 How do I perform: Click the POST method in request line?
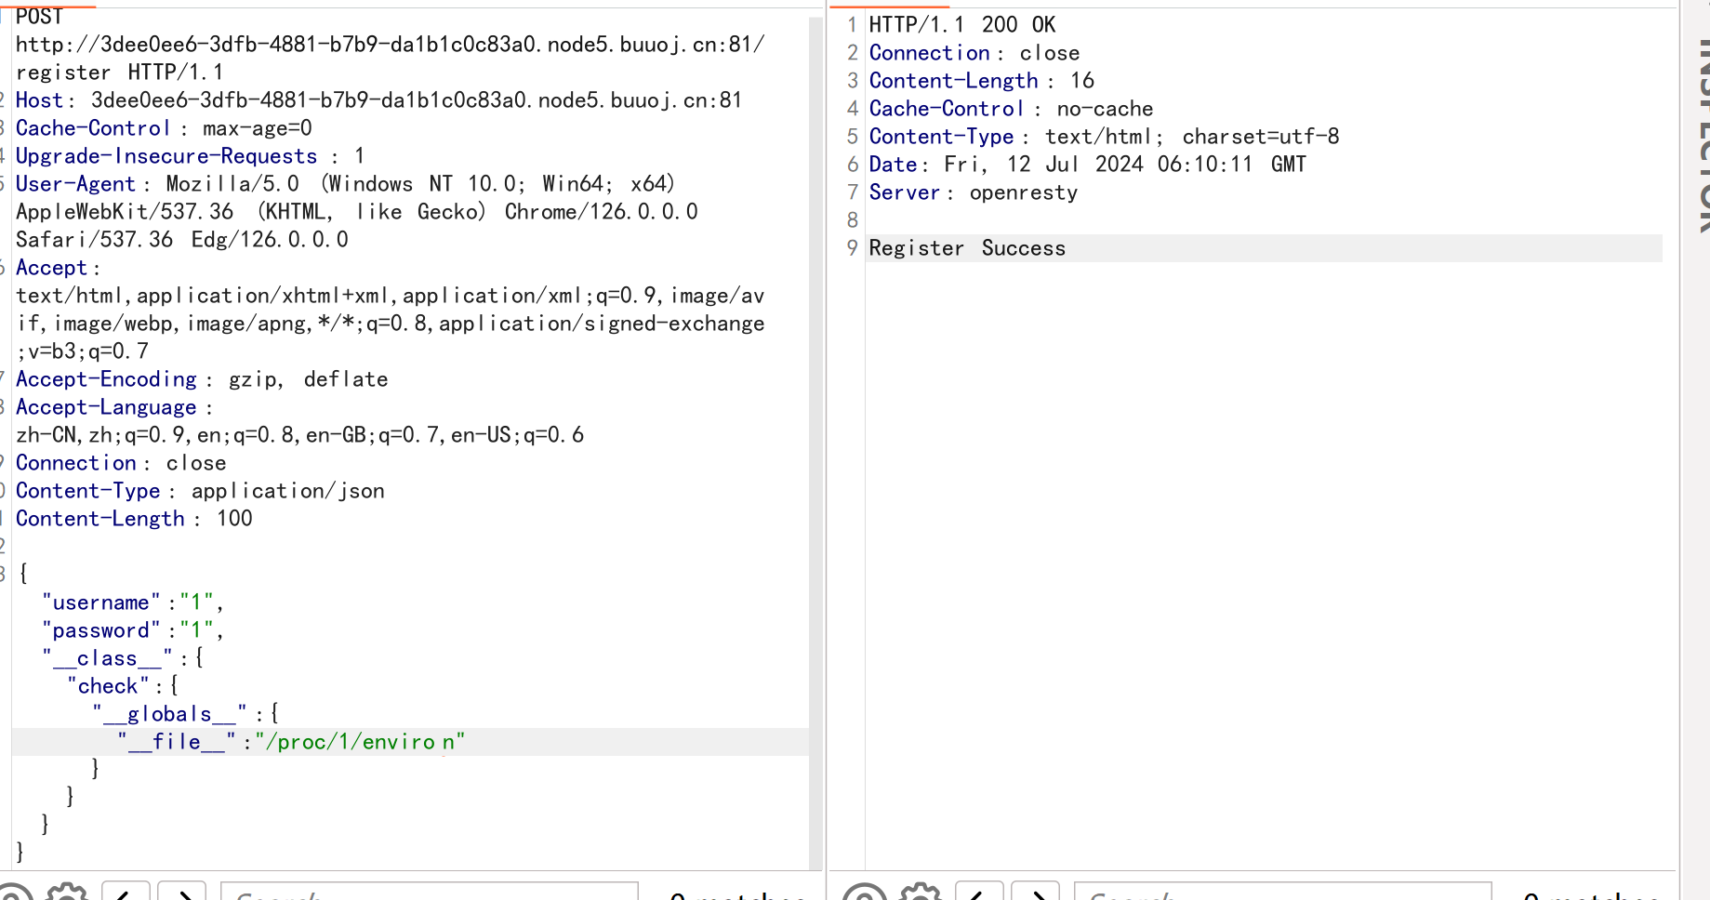click(x=39, y=17)
